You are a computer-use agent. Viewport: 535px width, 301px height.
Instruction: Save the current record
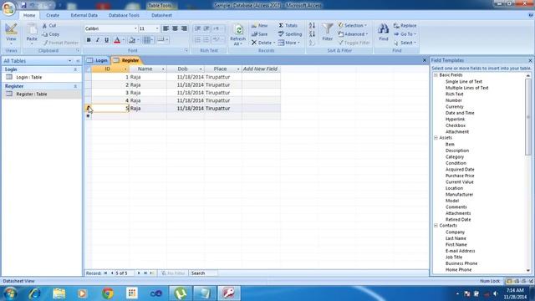point(260,34)
